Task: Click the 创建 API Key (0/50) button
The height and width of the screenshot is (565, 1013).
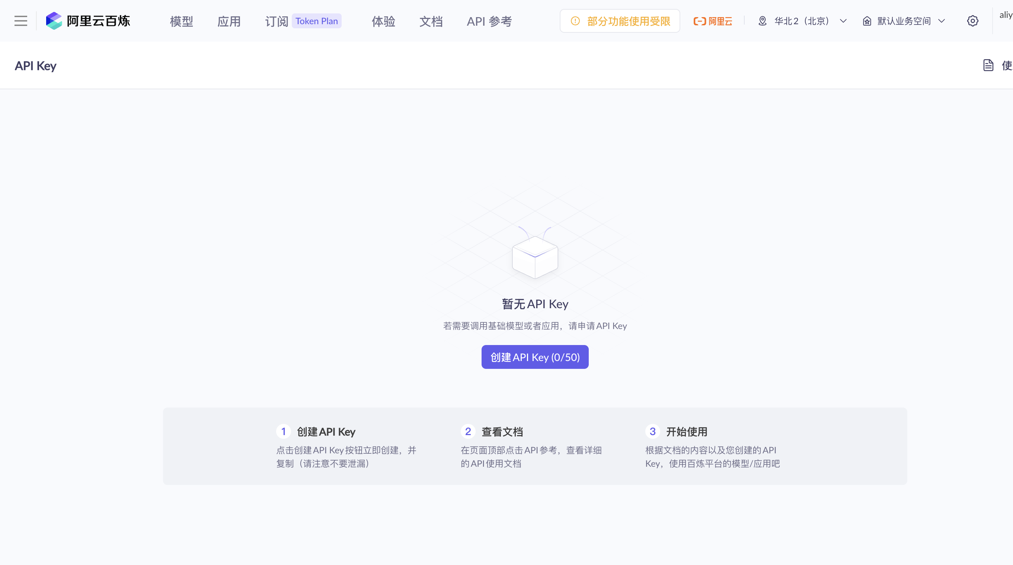Action: 535,357
